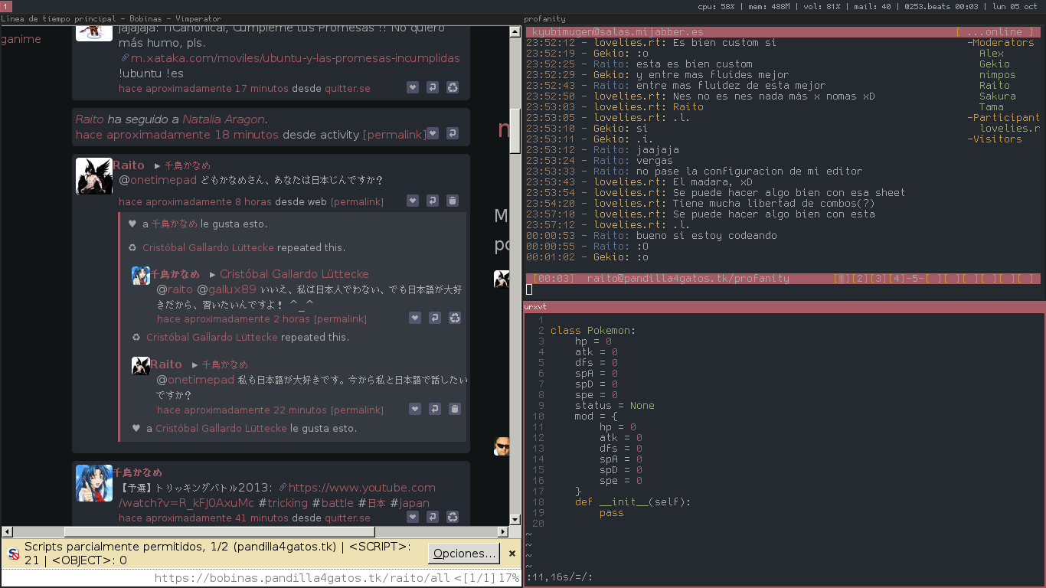Favorite the notice from 2 hours ago
The height and width of the screenshot is (588, 1046).
415,318
